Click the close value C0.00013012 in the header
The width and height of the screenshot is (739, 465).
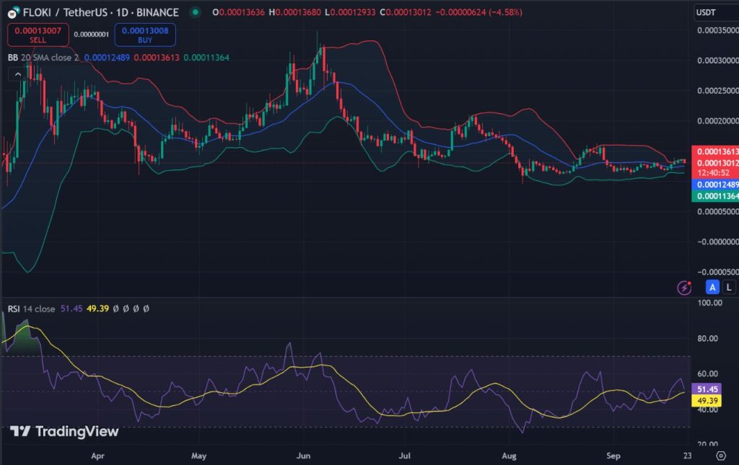(x=406, y=12)
